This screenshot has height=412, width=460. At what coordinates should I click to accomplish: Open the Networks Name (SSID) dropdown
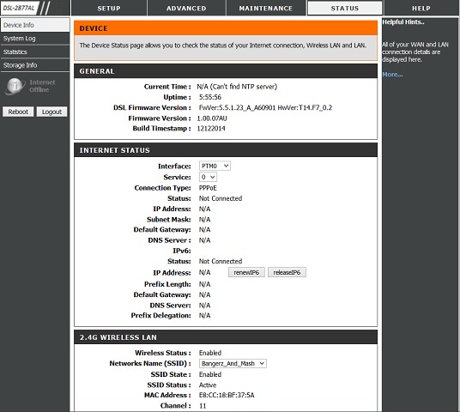pyautogui.click(x=233, y=363)
